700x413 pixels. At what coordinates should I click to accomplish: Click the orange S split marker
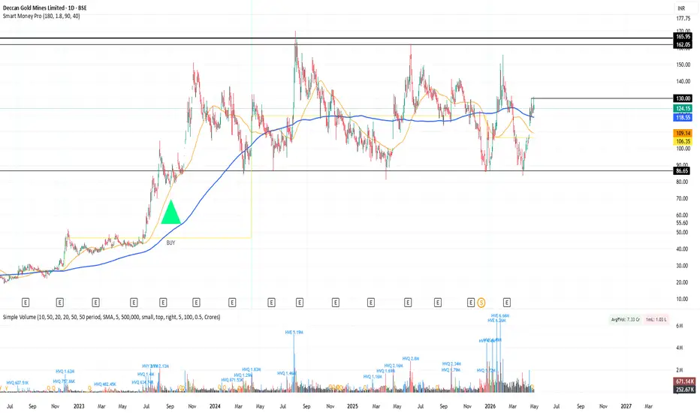coord(481,303)
